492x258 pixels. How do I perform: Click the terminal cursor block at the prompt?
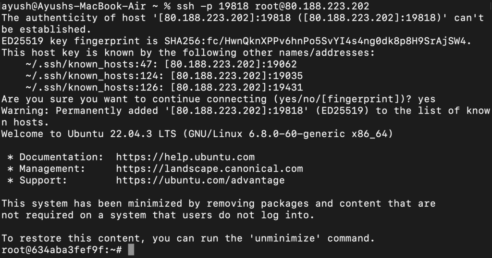pyautogui.click(x=131, y=250)
